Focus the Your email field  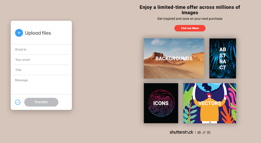pyautogui.click(x=41, y=60)
